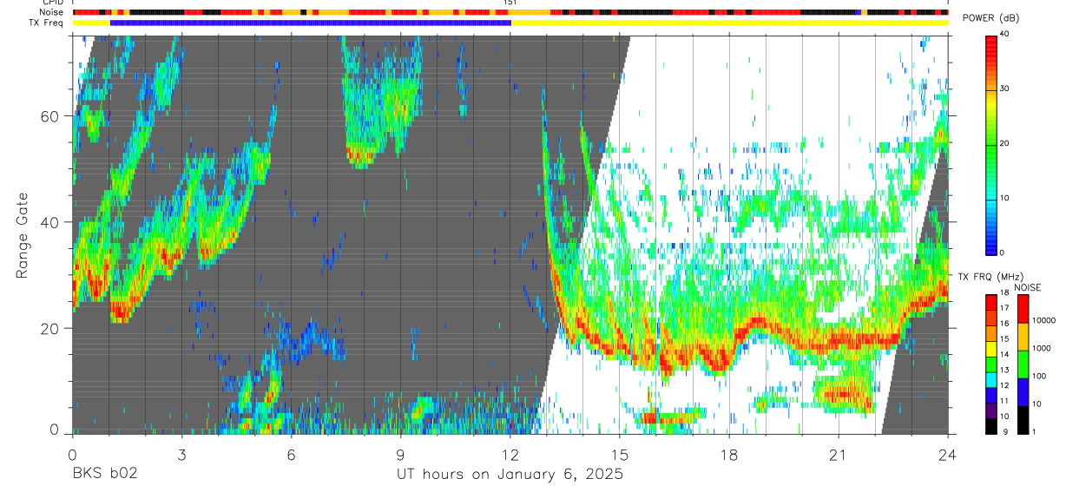
Task: Select the red 17–18 MHz swatch in TX FRQ legend
Action: tap(991, 303)
